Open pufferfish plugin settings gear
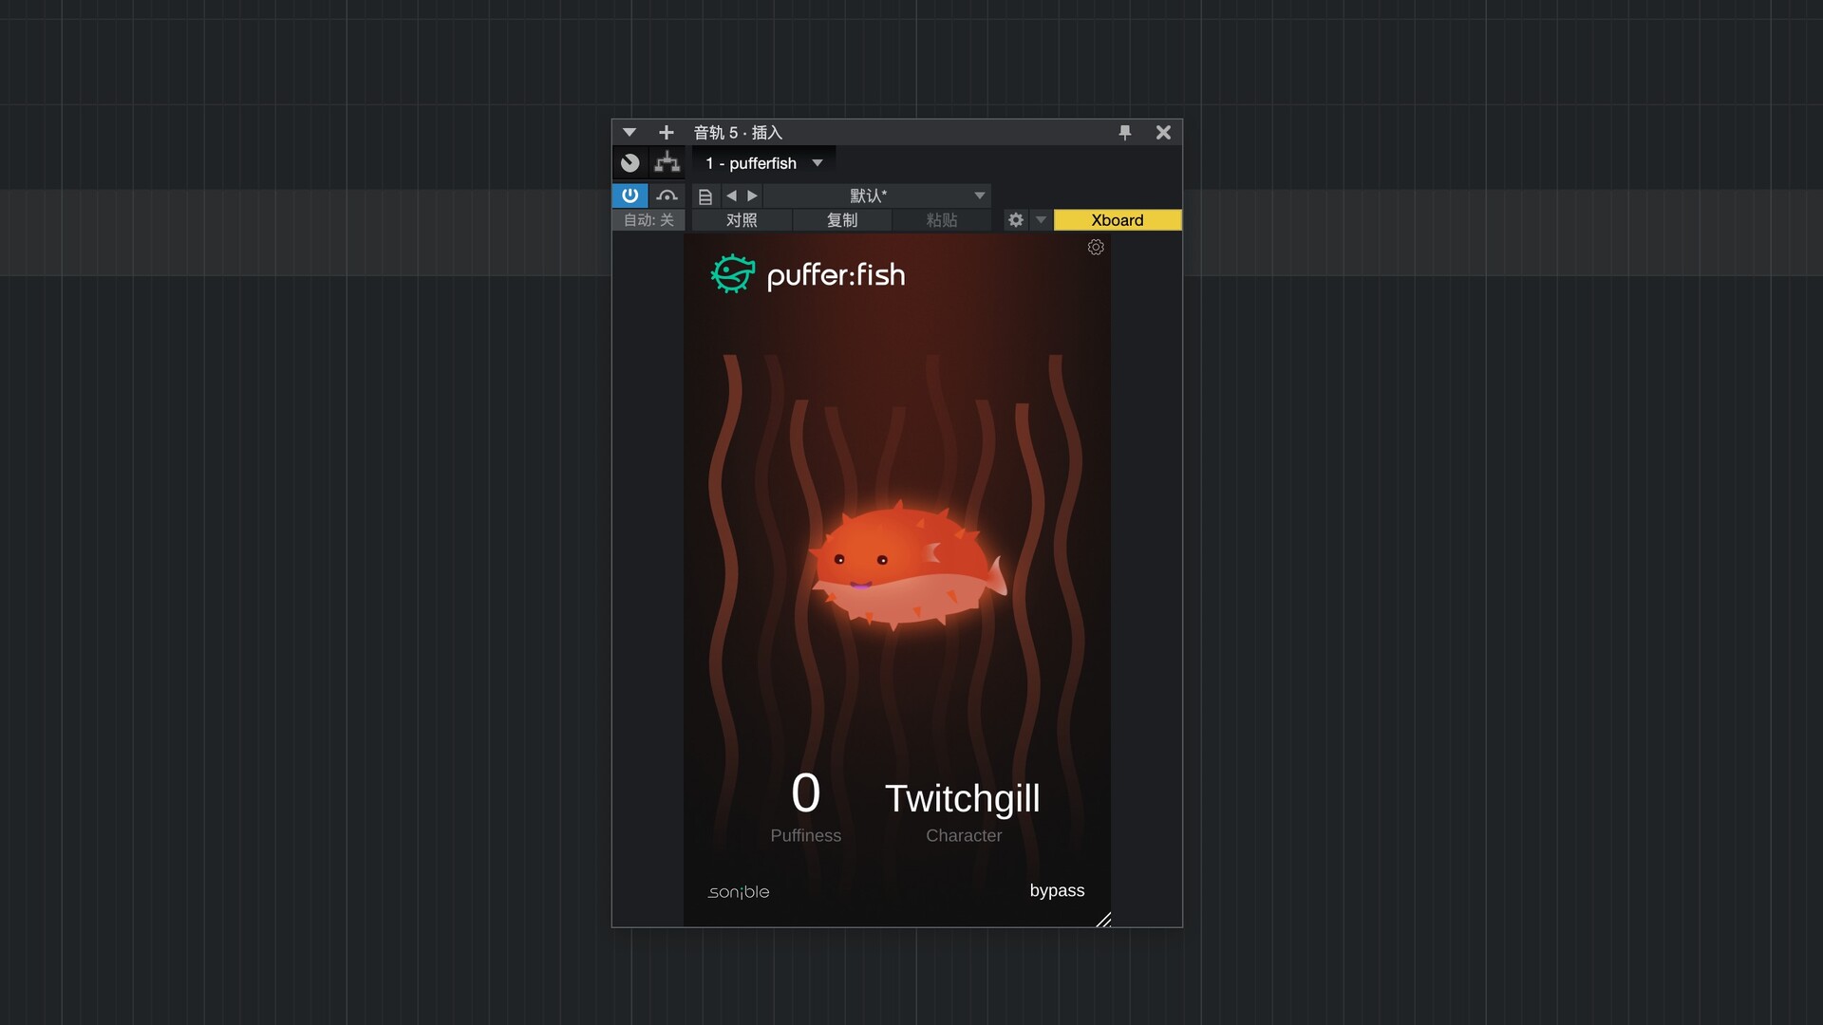The image size is (1823, 1025). (x=1096, y=248)
